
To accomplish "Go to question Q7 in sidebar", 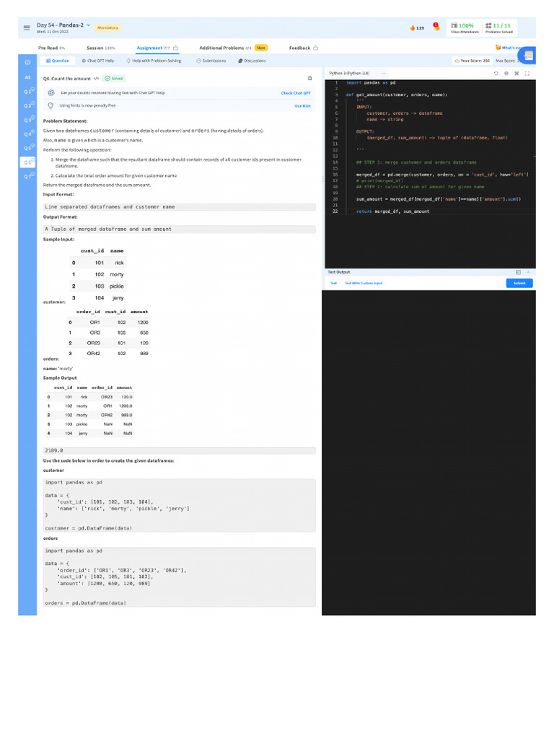I will [28, 176].
